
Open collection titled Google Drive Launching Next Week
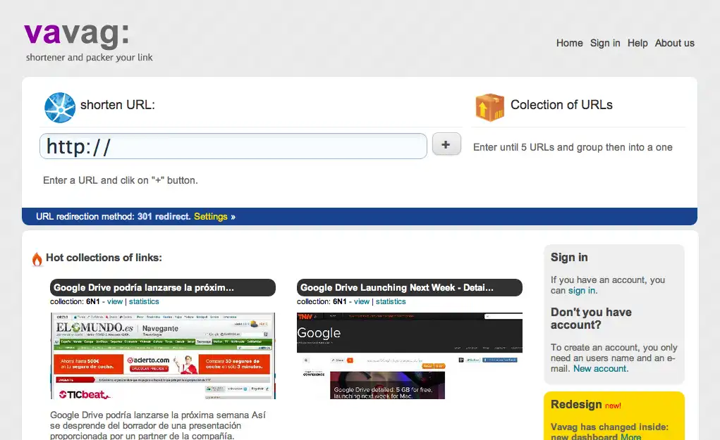tap(410, 287)
